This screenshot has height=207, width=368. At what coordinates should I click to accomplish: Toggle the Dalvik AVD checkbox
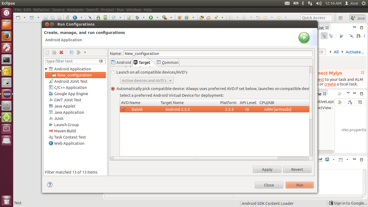[x=123, y=109]
